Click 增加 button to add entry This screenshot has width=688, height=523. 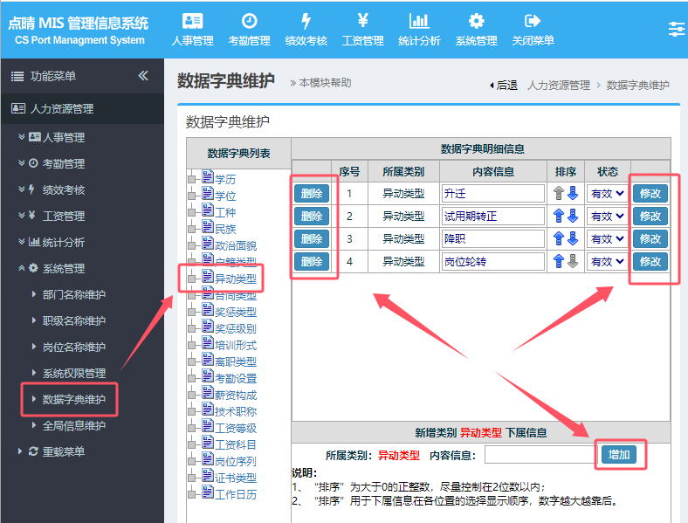click(x=619, y=455)
